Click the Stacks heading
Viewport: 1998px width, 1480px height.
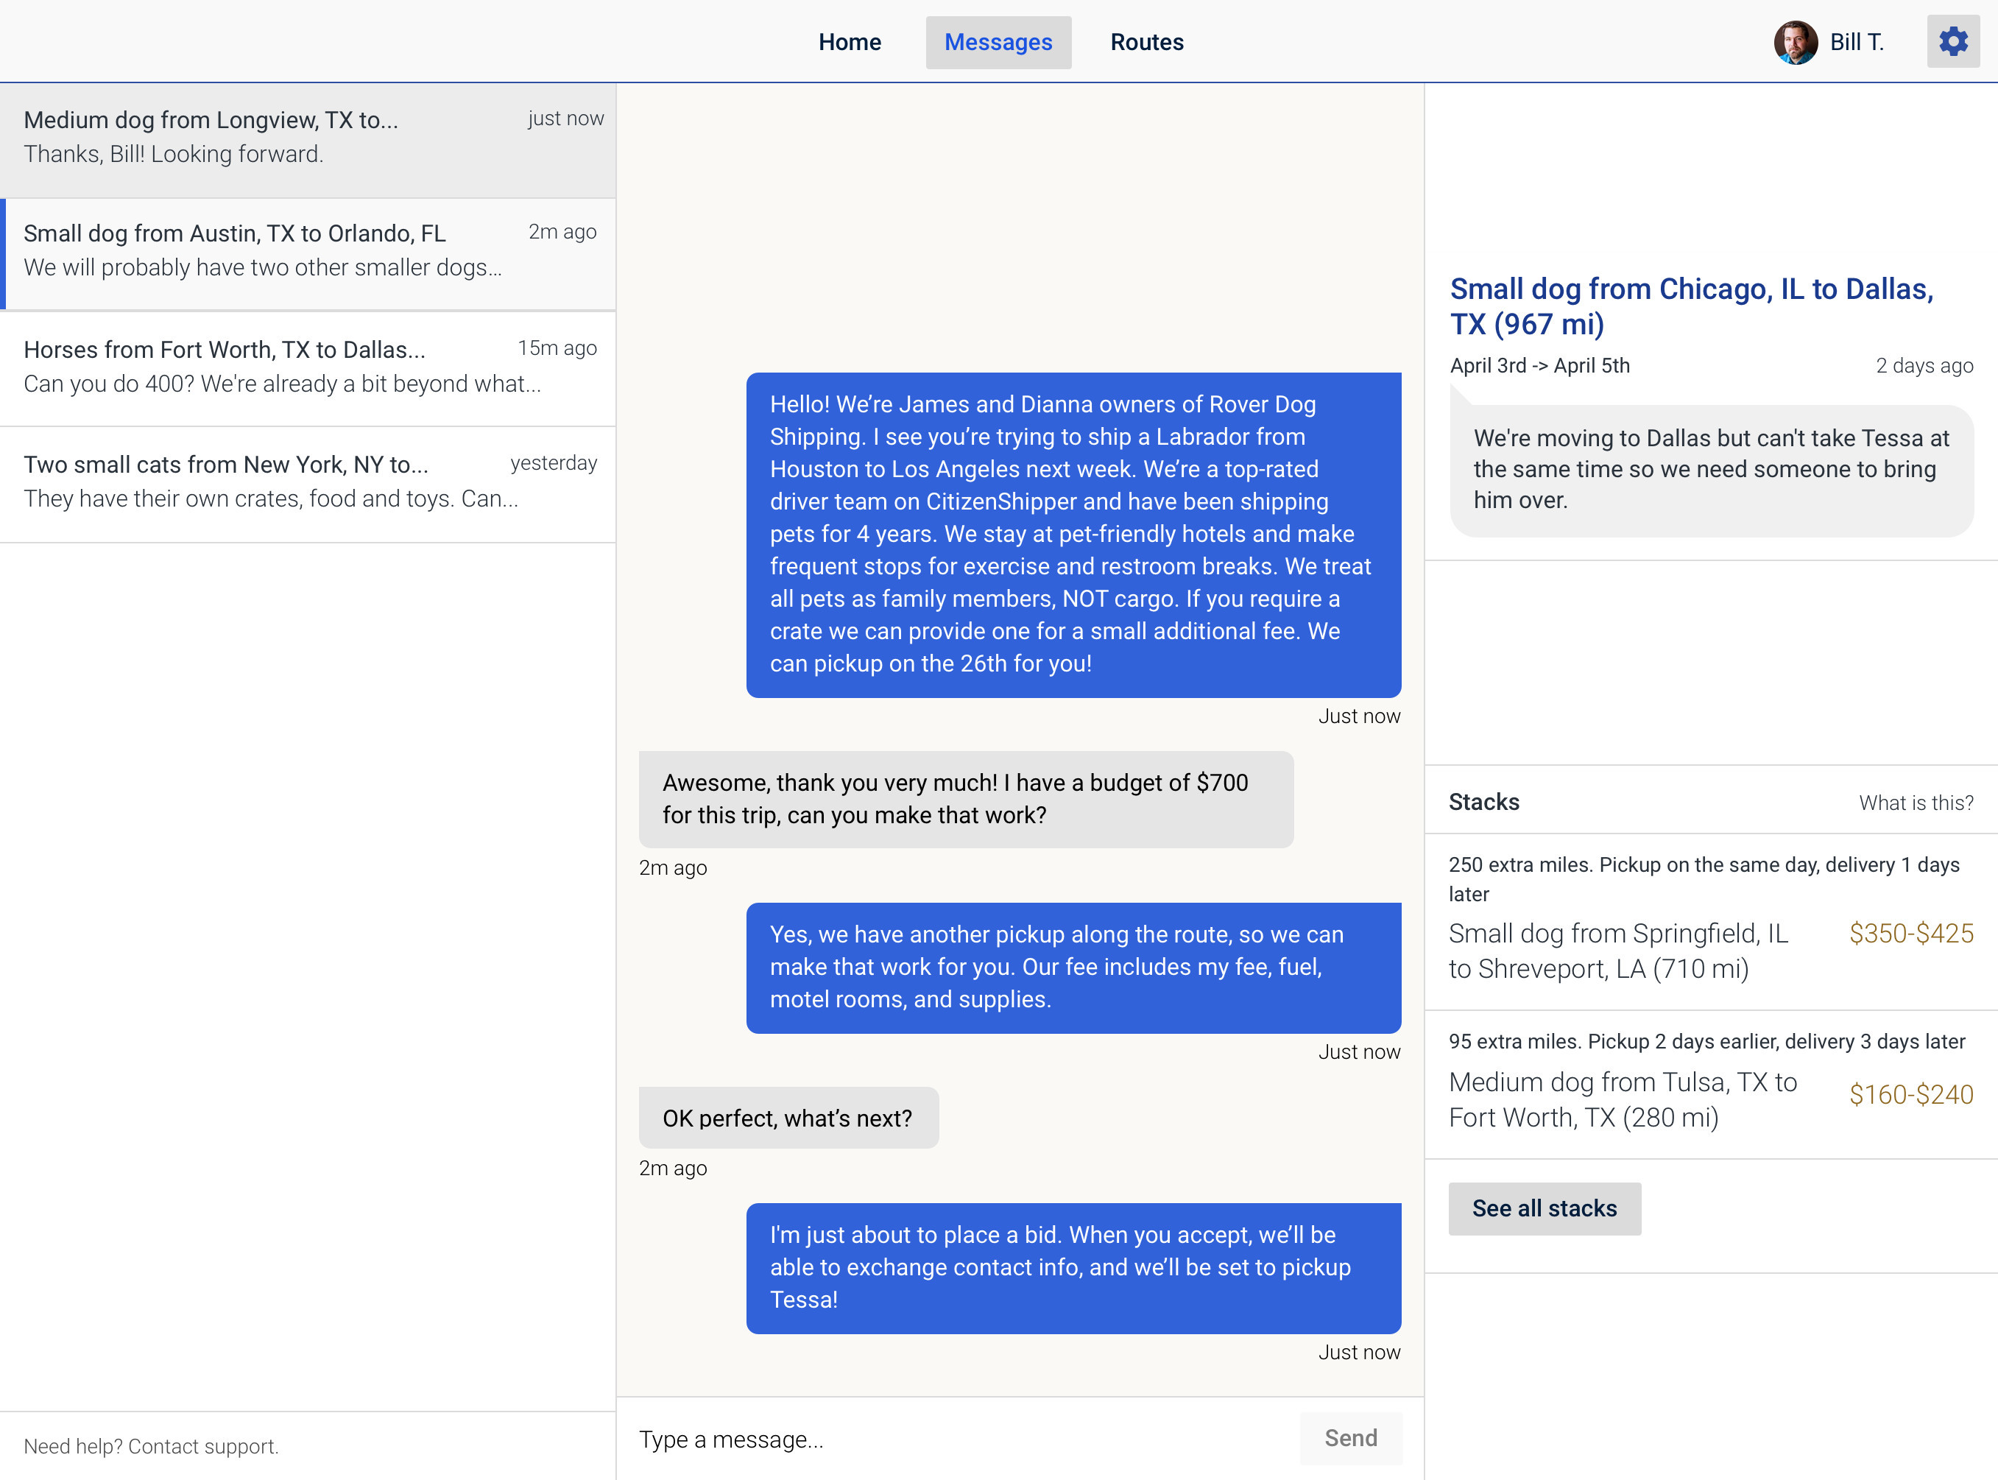[x=1483, y=802]
